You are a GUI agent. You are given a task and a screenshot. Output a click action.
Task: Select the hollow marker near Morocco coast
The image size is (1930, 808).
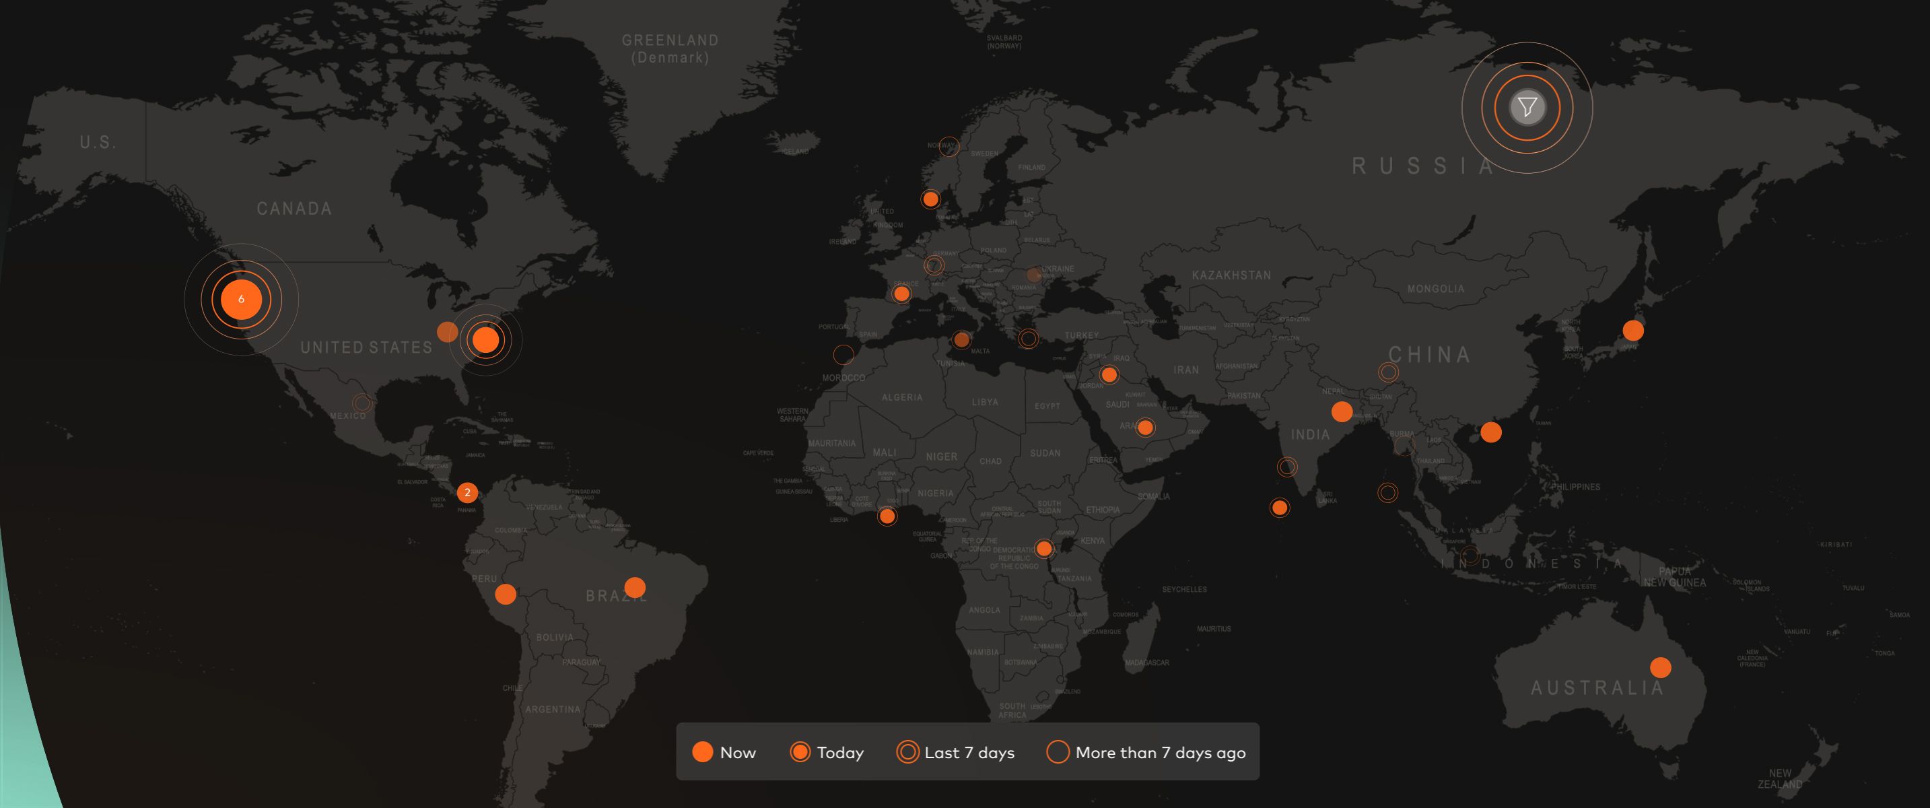pyautogui.click(x=843, y=355)
